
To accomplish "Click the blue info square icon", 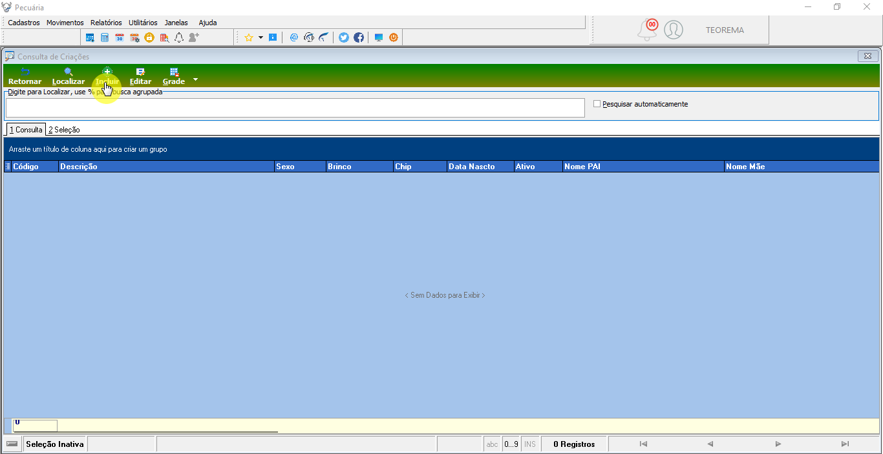I will (273, 37).
